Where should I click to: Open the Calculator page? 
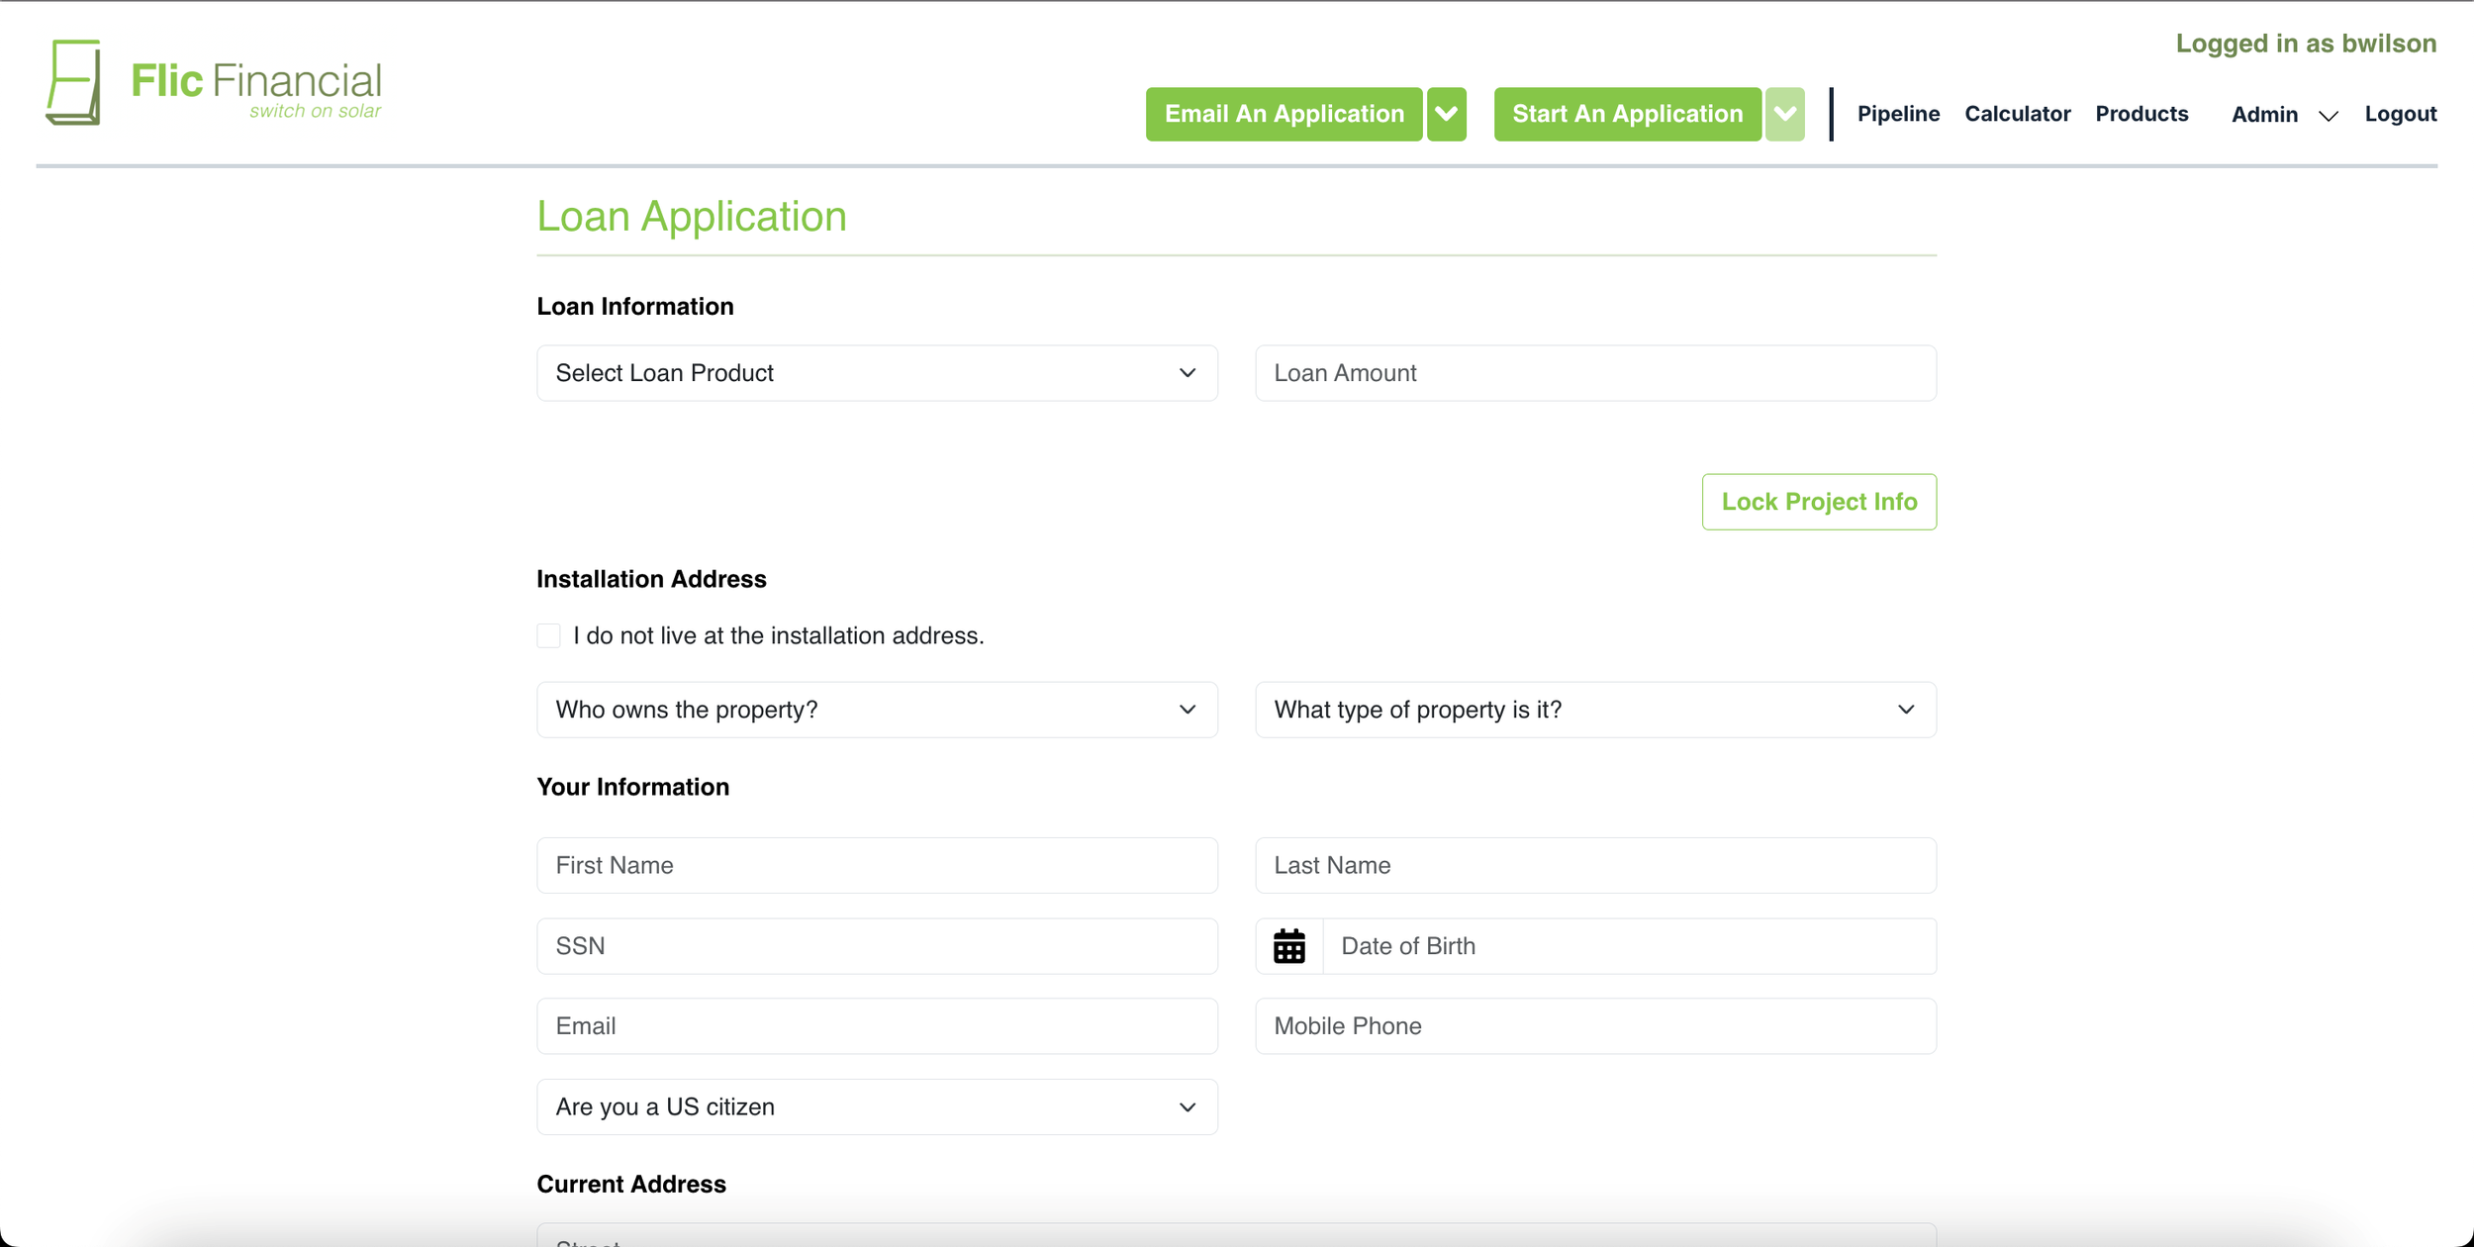tap(2017, 114)
